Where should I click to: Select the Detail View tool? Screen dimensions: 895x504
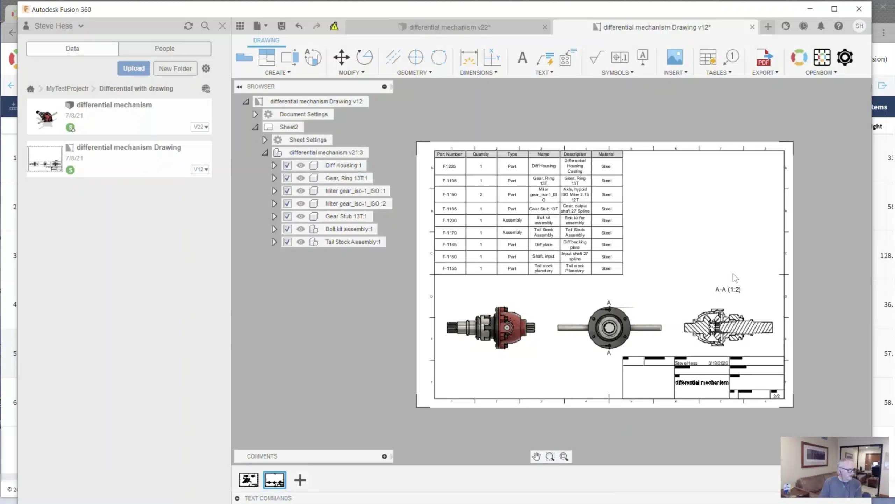tap(313, 57)
